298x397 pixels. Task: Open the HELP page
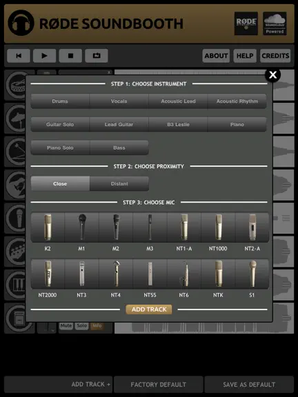point(245,56)
